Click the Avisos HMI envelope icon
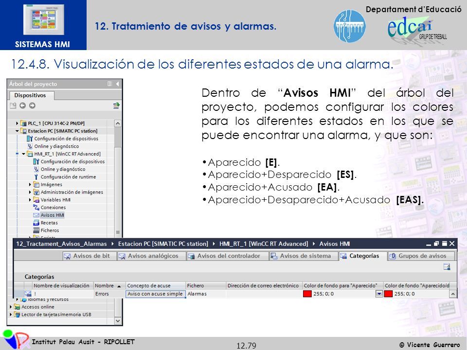This screenshot has width=467, height=350. coord(36,215)
